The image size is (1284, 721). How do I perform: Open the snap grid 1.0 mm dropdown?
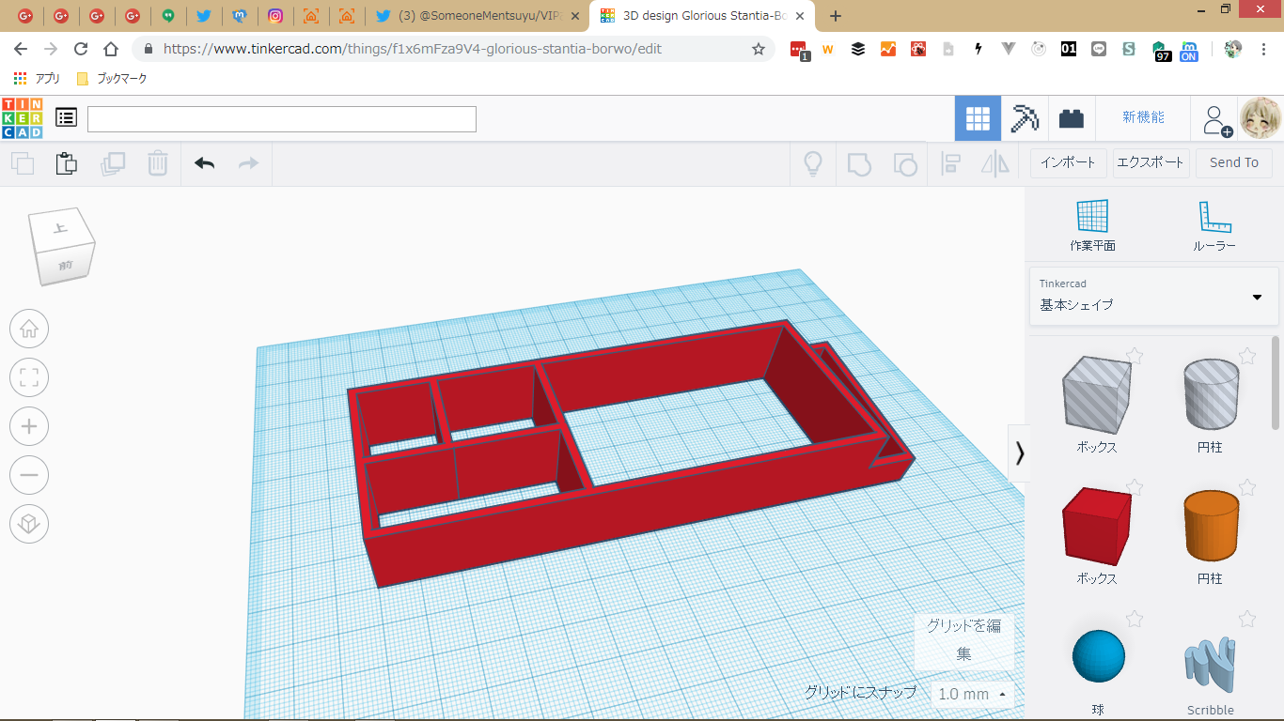pyautogui.click(x=973, y=694)
